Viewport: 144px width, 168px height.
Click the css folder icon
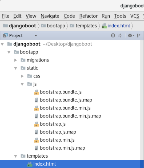30,76
